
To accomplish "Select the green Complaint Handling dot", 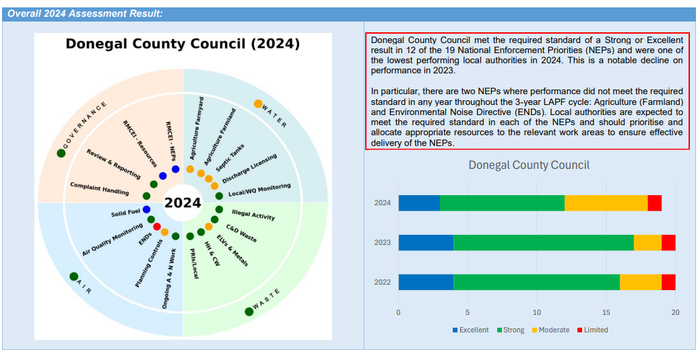I will click(x=147, y=196).
